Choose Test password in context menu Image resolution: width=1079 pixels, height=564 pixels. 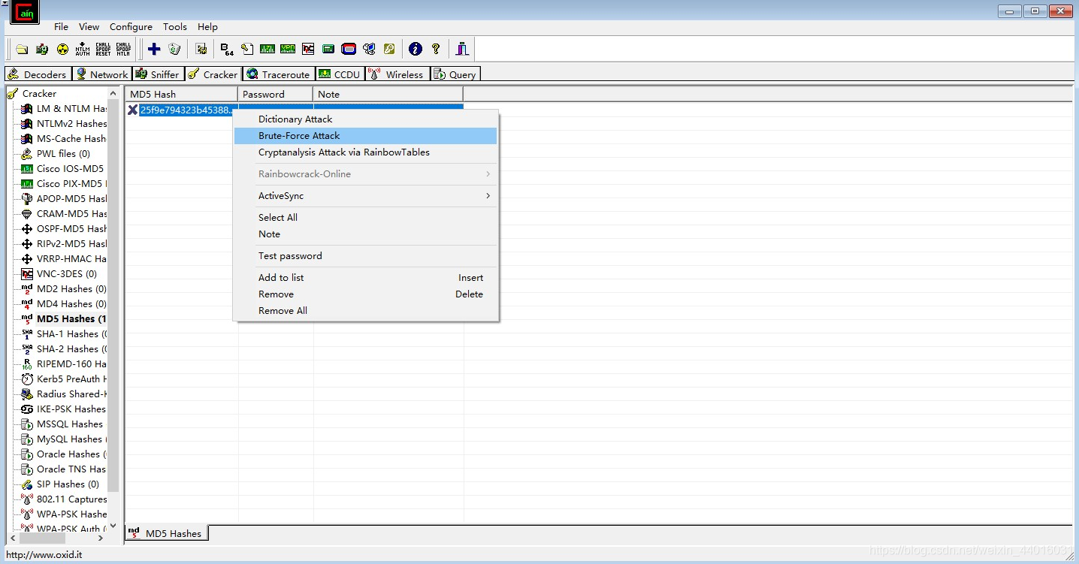366,256
